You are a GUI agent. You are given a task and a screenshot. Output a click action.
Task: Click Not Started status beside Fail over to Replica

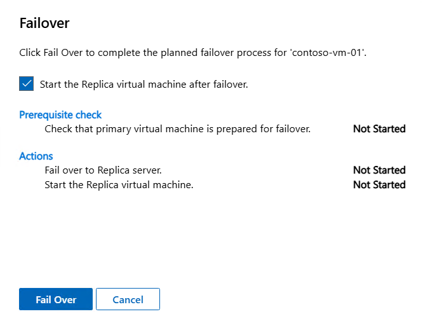pyautogui.click(x=379, y=170)
